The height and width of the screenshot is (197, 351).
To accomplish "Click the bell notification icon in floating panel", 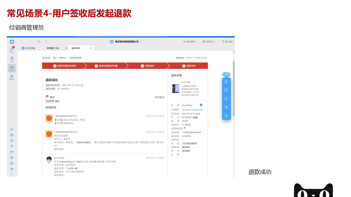I will click(x=226, y=82).
